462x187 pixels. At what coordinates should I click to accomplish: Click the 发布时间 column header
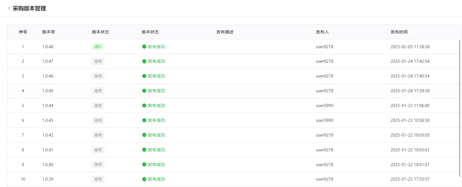tap(399, 32)
